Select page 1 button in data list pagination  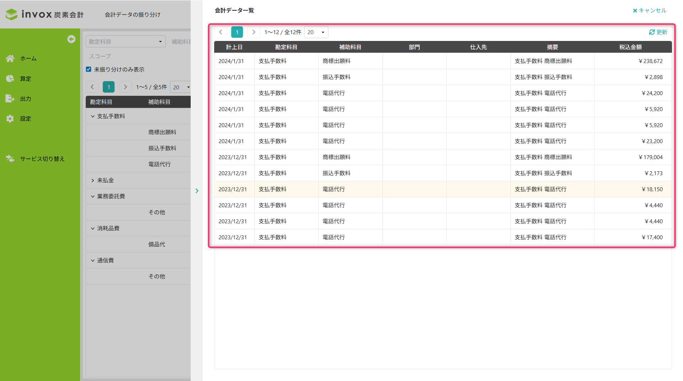(237, 32)
